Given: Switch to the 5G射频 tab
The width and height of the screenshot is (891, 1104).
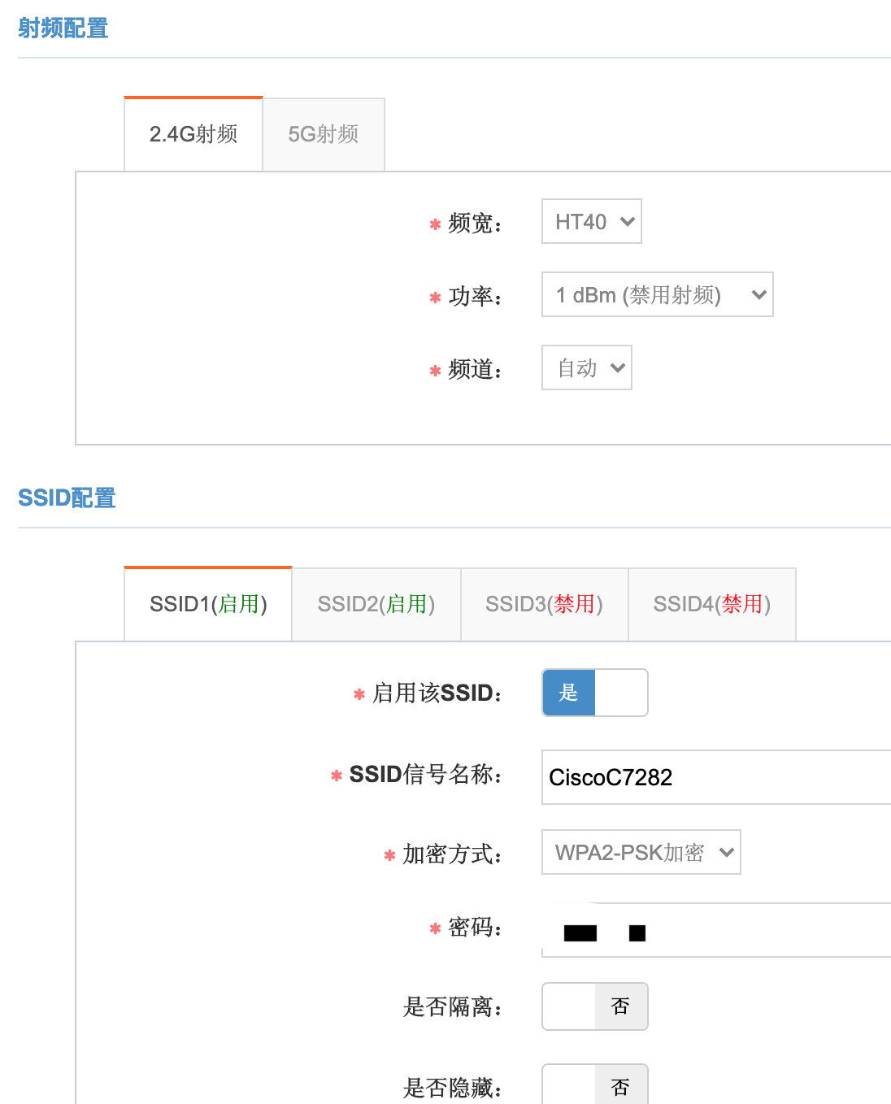Looking at the screenshot, I should point(323,134).
